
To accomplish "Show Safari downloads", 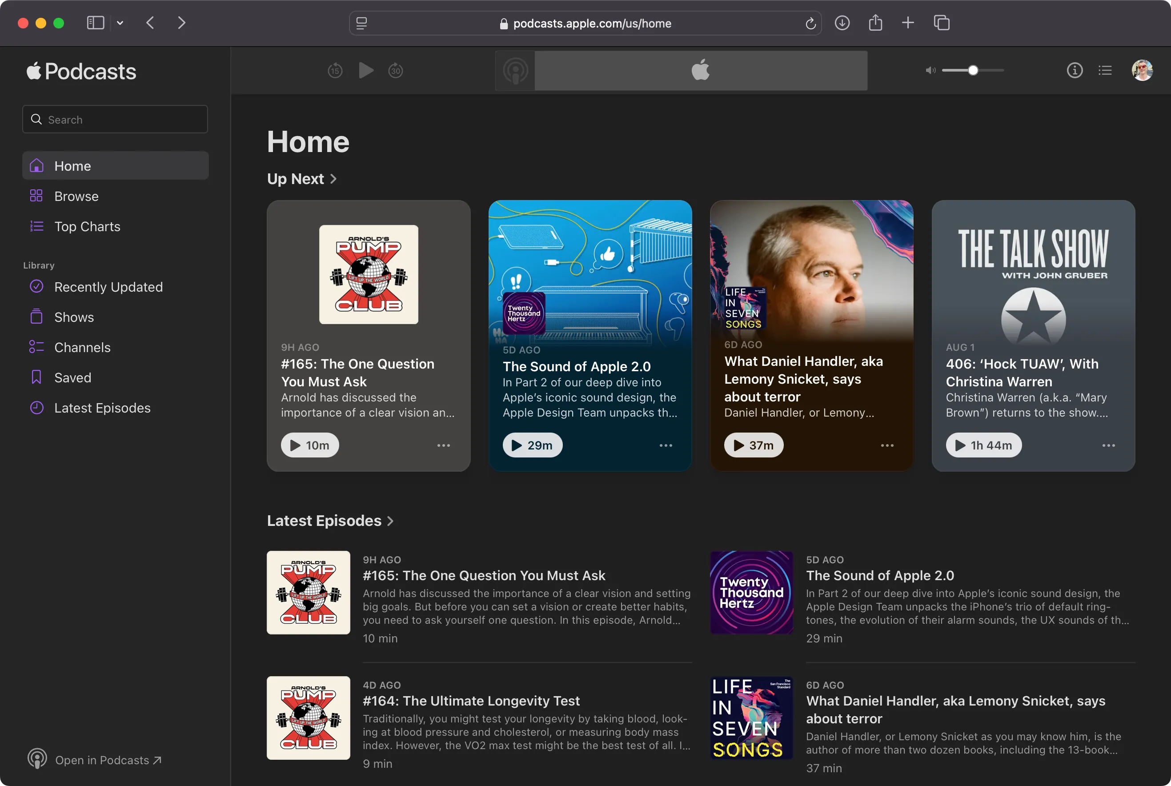I will [842, 23].
